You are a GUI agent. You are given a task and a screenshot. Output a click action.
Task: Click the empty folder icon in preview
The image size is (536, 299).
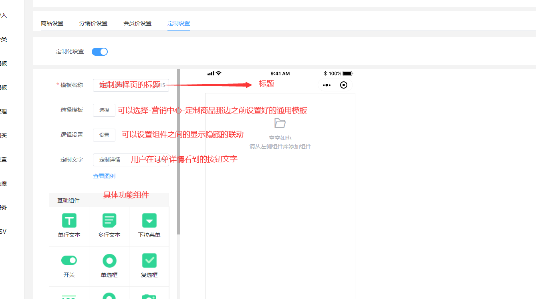click(x=280, y=123)
